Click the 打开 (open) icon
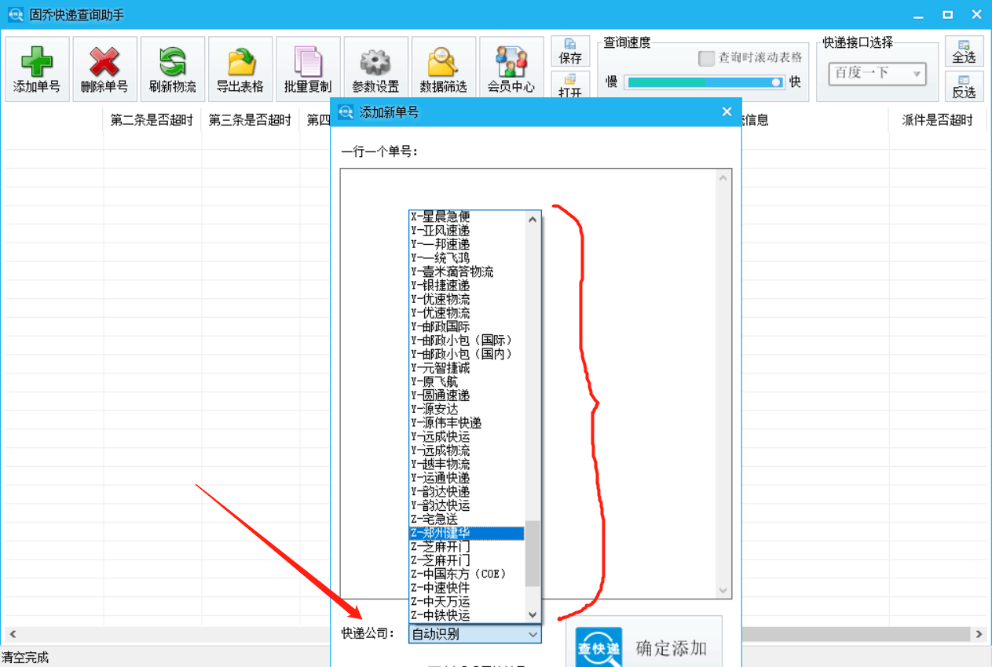This screenshot has width=992, height=667. tap(571, 85)
